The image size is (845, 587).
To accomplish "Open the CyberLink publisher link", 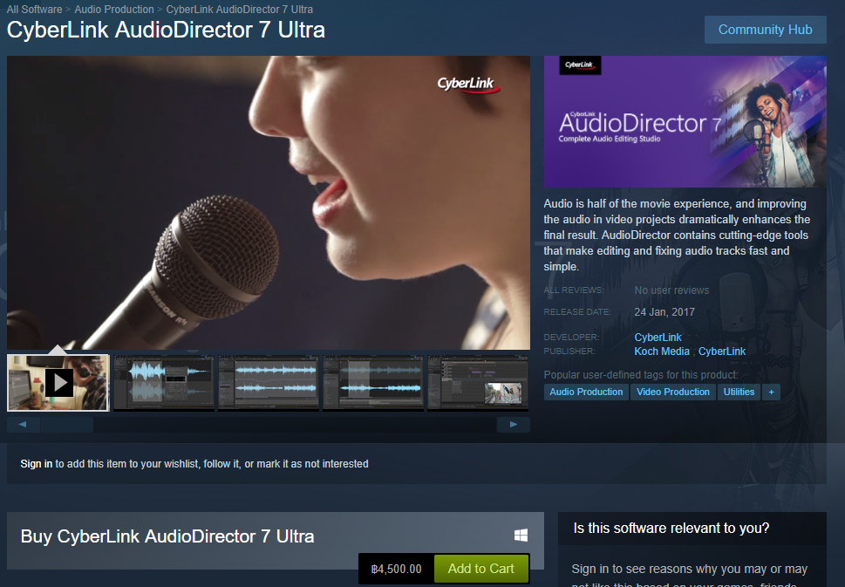I will (722, 351).
